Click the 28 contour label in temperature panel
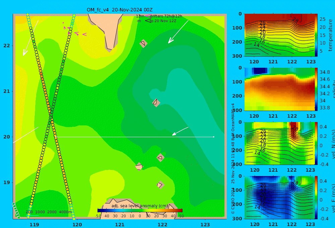 click(295, 20)
